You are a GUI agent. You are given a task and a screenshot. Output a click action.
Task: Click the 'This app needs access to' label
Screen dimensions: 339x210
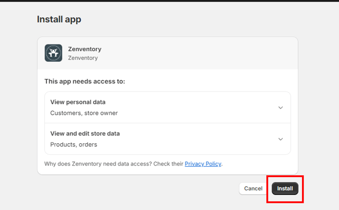pos(84,81)
